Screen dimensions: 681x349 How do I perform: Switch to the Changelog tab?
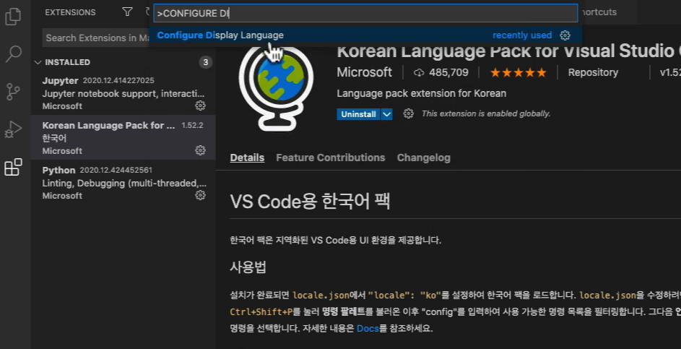coord(423,158)
